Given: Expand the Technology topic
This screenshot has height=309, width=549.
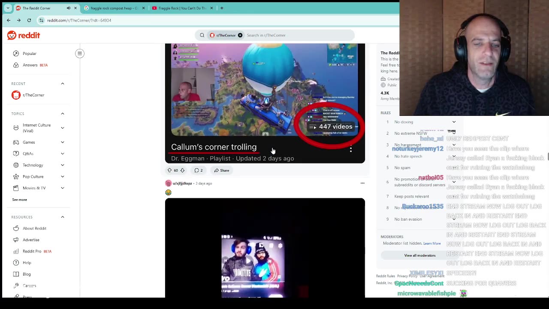Looking at the screenshot, I should coord(63,165).
